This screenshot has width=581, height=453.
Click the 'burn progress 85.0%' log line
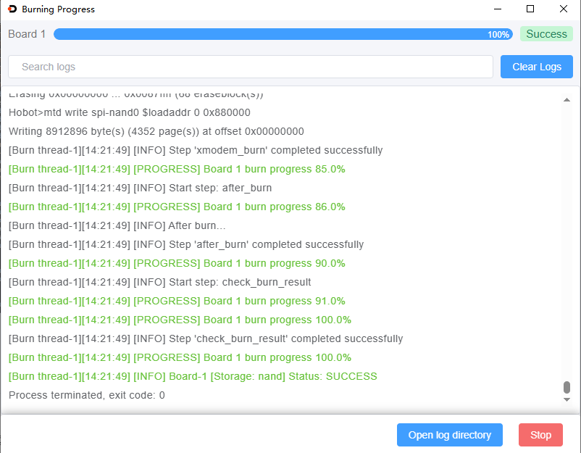(177, 169)
